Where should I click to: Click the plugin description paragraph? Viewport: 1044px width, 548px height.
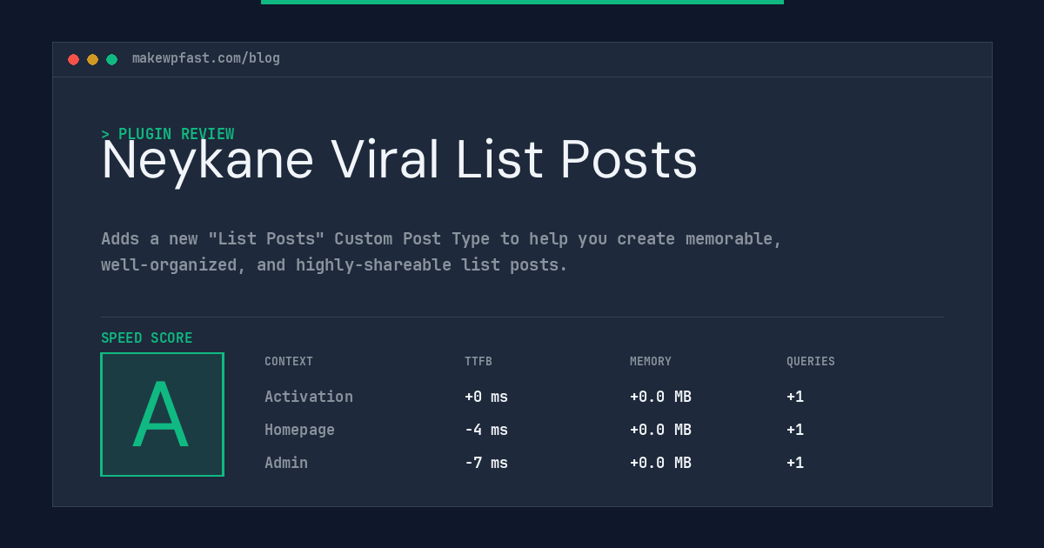tap(441, 251)
